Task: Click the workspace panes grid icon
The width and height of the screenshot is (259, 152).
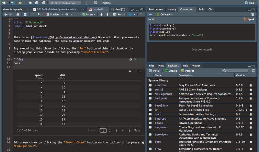Action: [96, 3]
